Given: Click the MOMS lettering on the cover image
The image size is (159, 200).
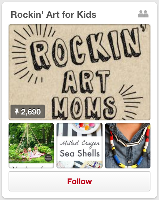Looking at the screenshot, I should coord(84,108).
